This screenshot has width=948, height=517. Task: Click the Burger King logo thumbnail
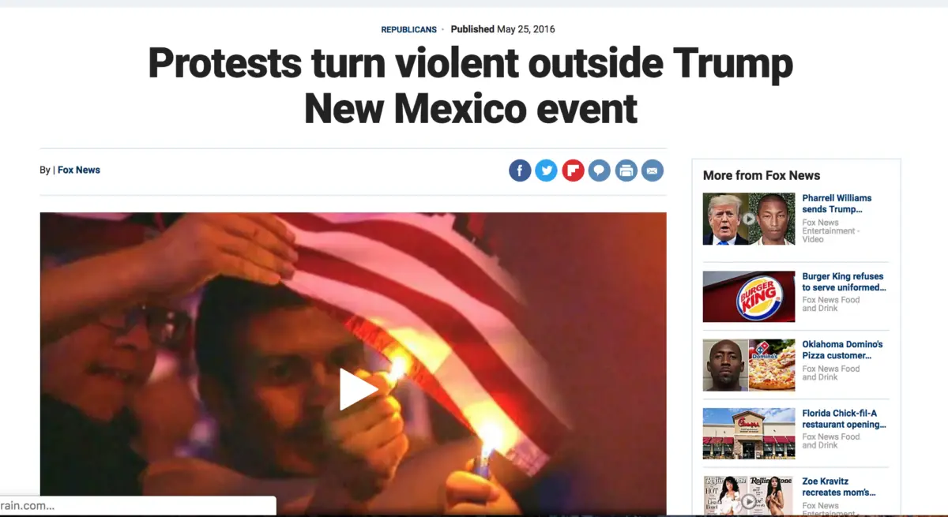[749, 297]
